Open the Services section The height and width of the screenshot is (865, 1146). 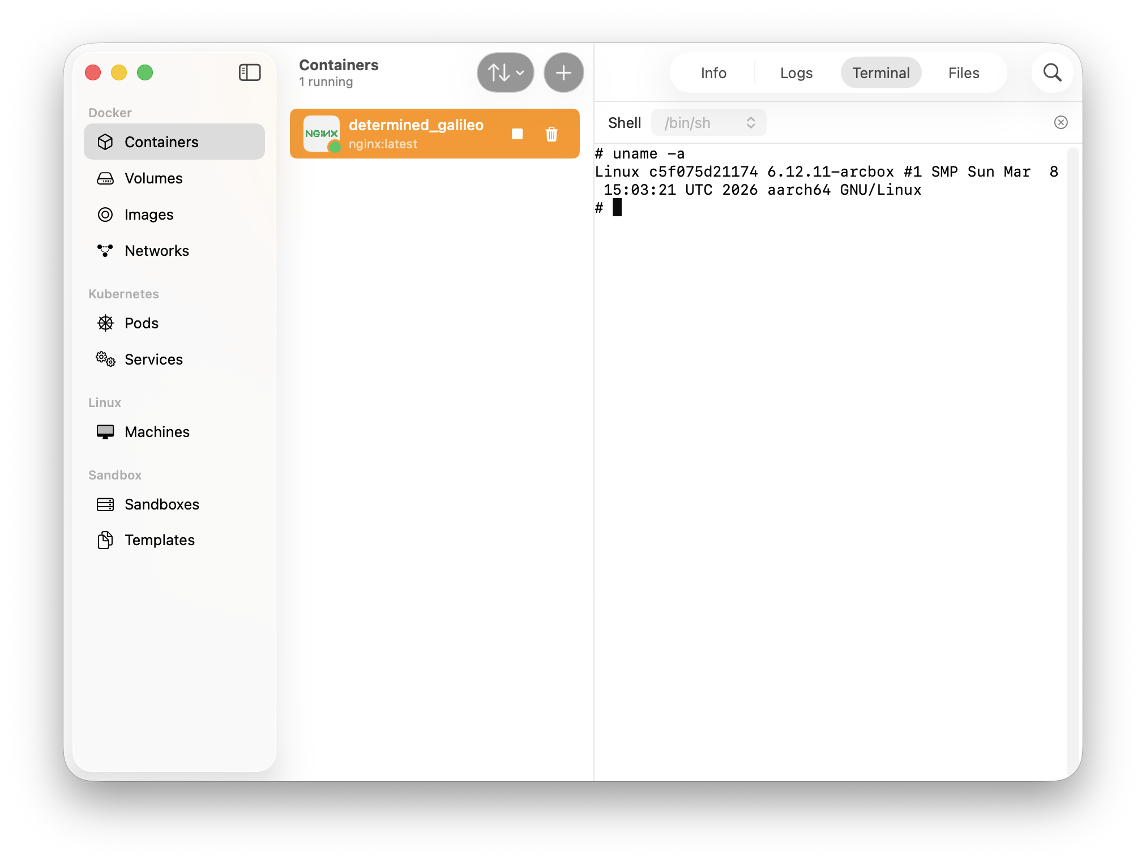click(153, 359)
